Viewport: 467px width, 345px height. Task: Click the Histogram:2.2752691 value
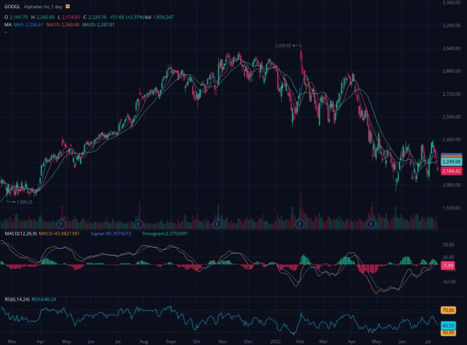click(165, 234)
